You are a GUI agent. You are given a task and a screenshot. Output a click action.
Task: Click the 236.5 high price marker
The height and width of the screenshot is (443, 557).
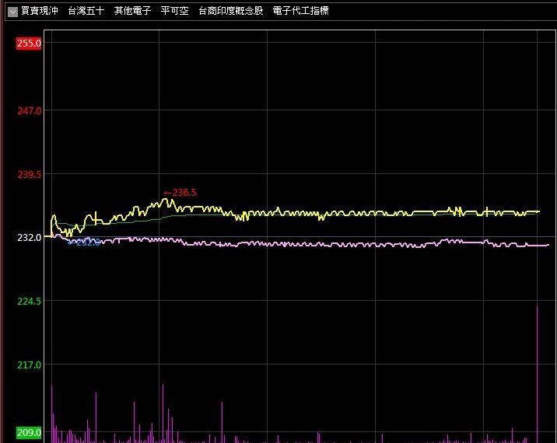coord(184,193)
